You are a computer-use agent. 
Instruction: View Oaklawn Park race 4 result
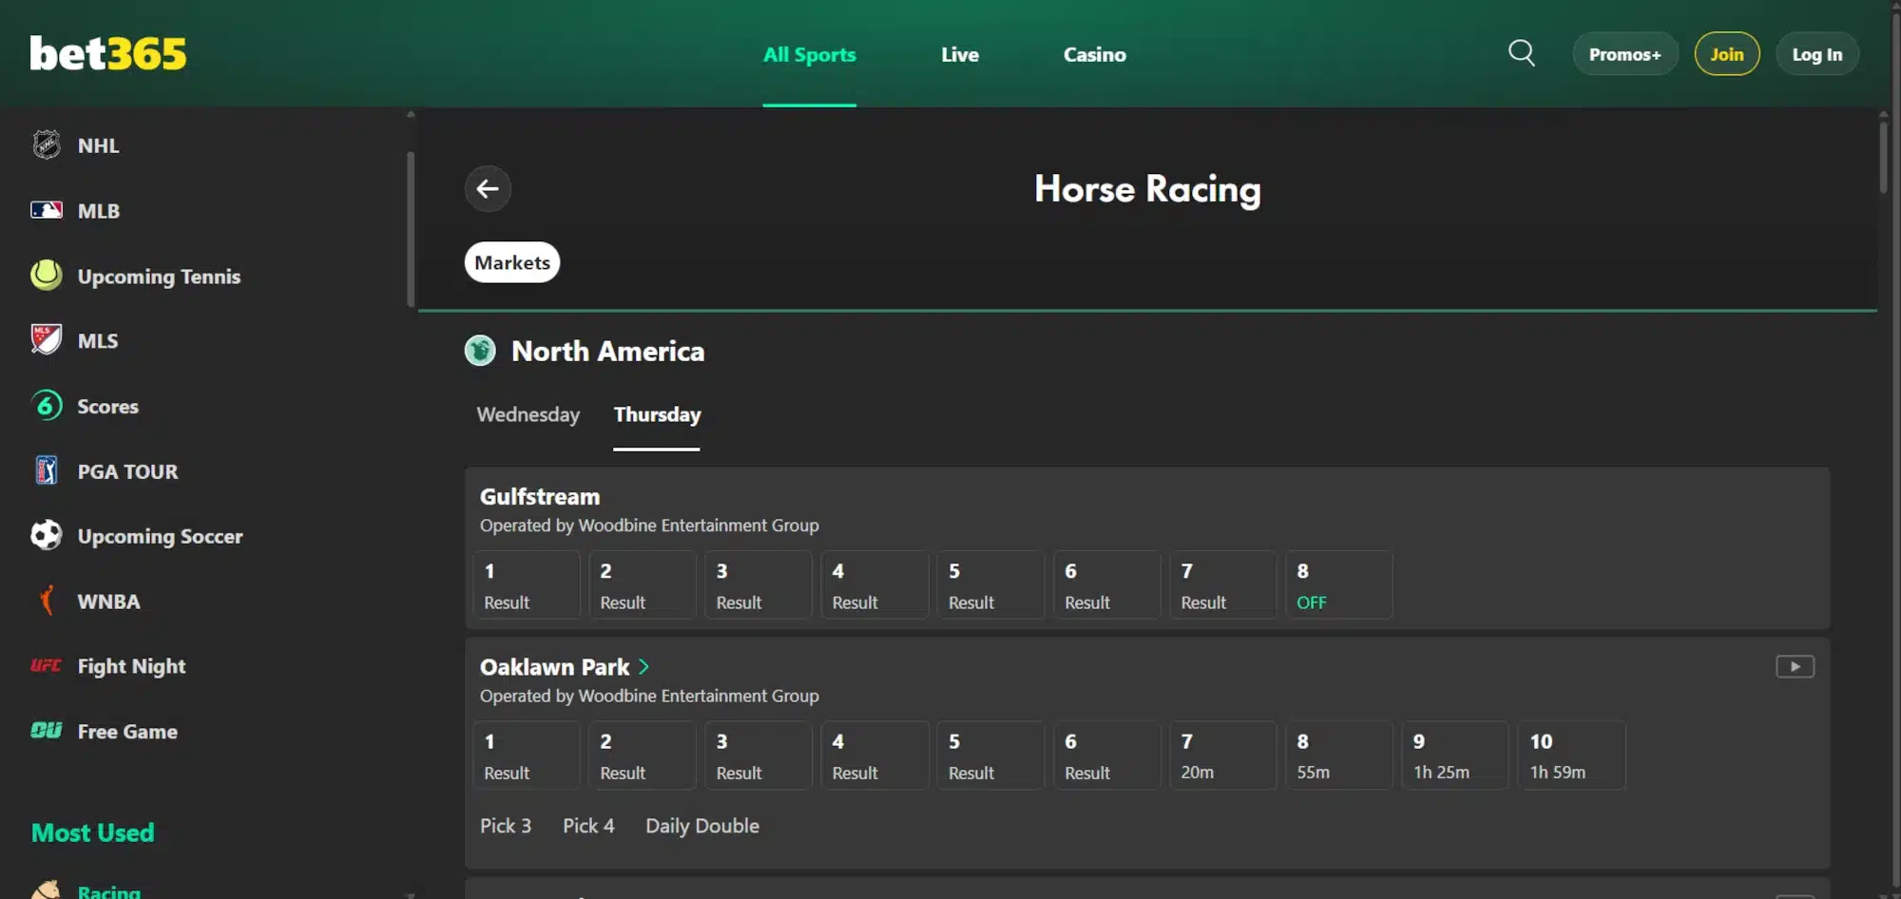pyautogui.click(x=874, y=756)
